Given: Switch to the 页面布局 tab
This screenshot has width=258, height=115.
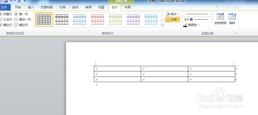Looking at the screenshot, I should coord(46,7).
